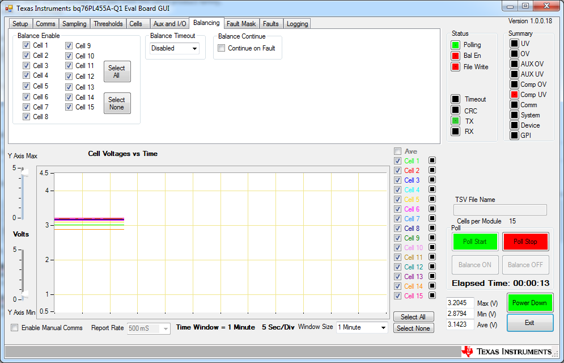Click the File Write status indicator
Image resolution: width=564 pixels, height=363 pixels.
455,67
